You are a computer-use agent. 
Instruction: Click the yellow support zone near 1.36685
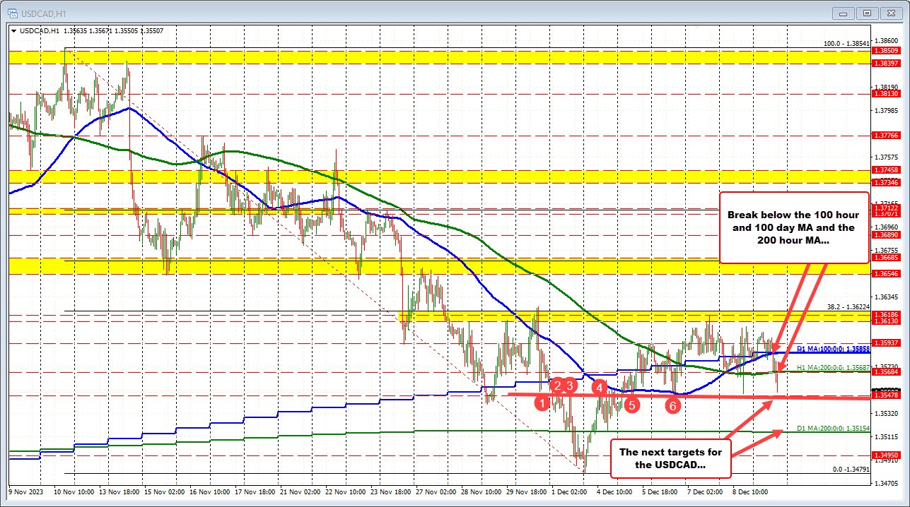[283, 267]
